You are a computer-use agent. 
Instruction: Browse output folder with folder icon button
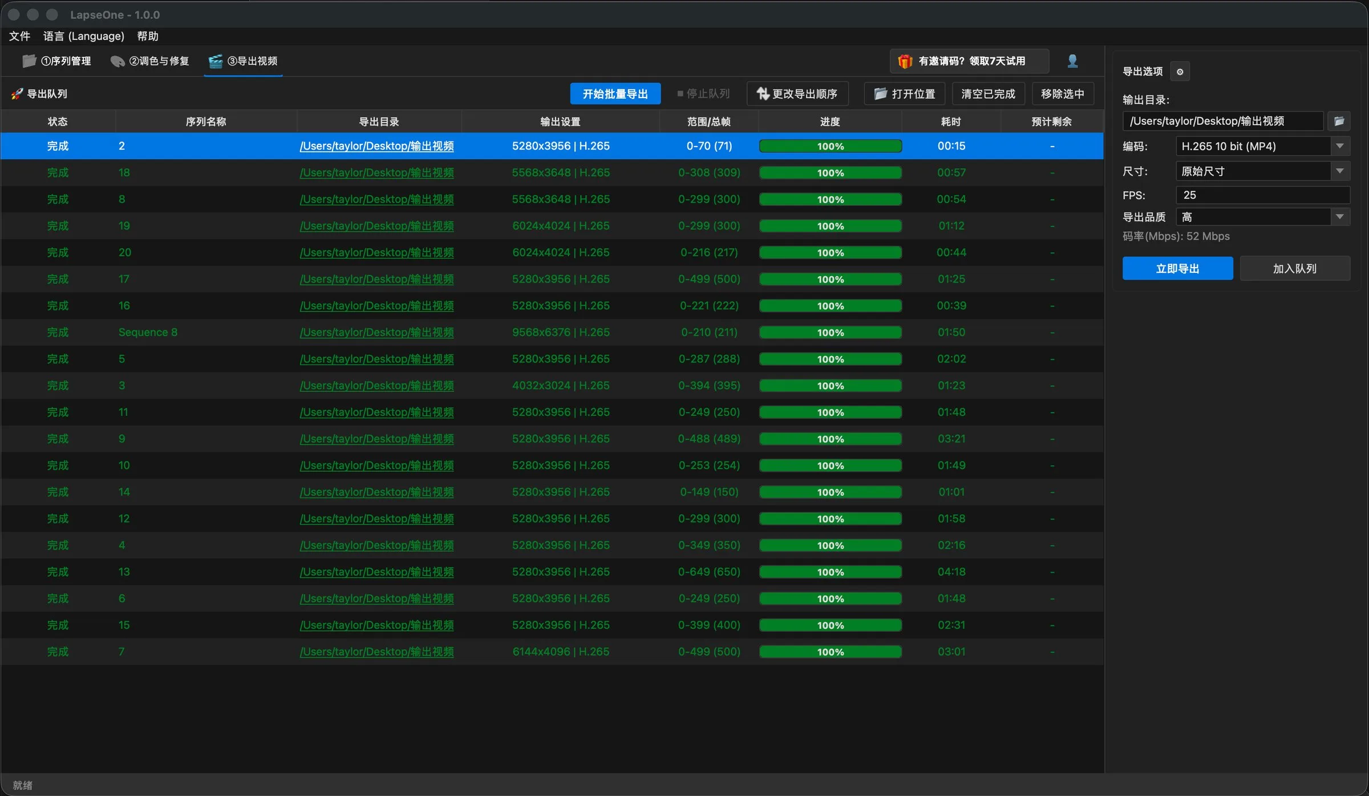1339,121
